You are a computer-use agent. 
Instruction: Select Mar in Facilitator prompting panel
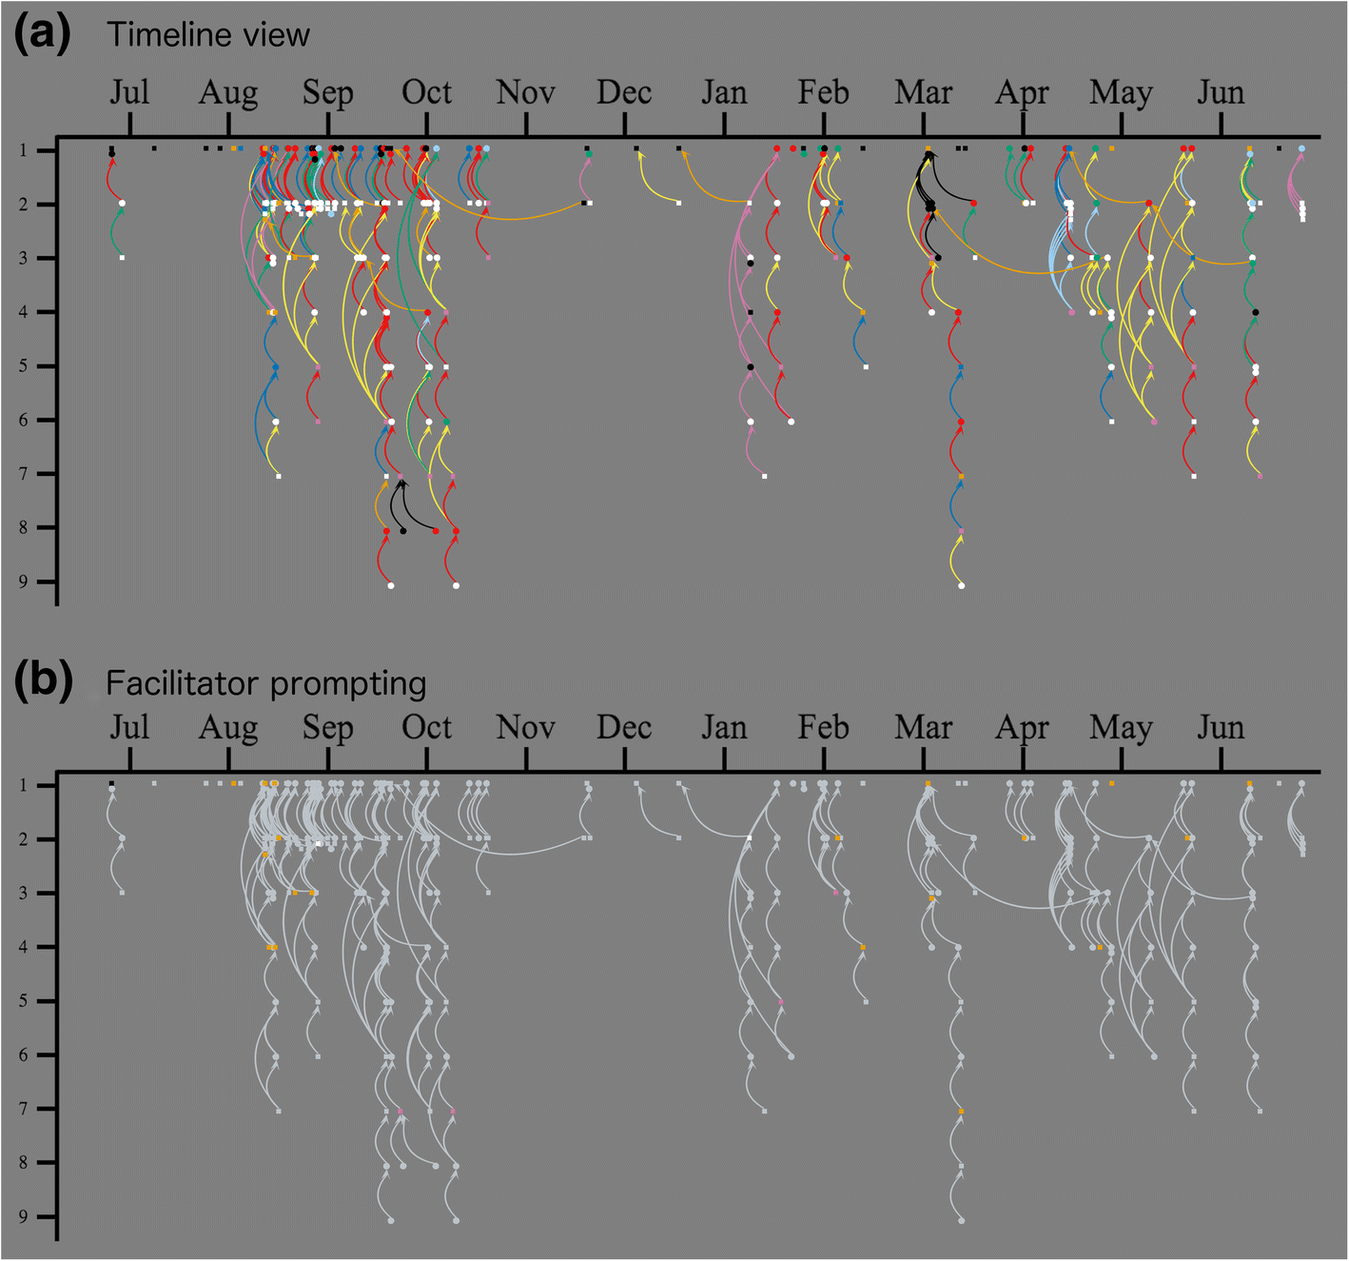923,727
